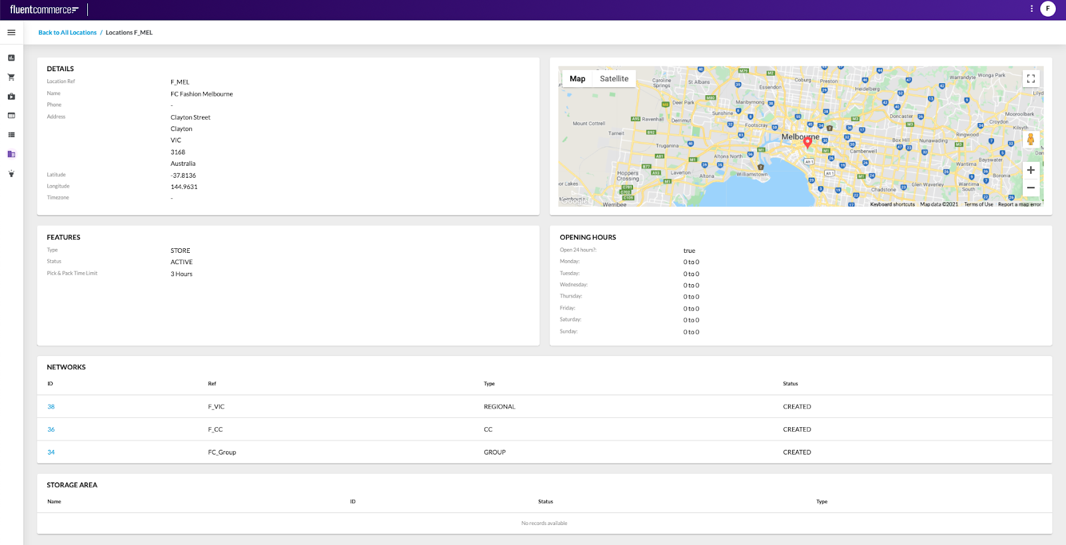Open network ID 34 link
This screenshot has height=545, width=1066.
pos(51,452)
